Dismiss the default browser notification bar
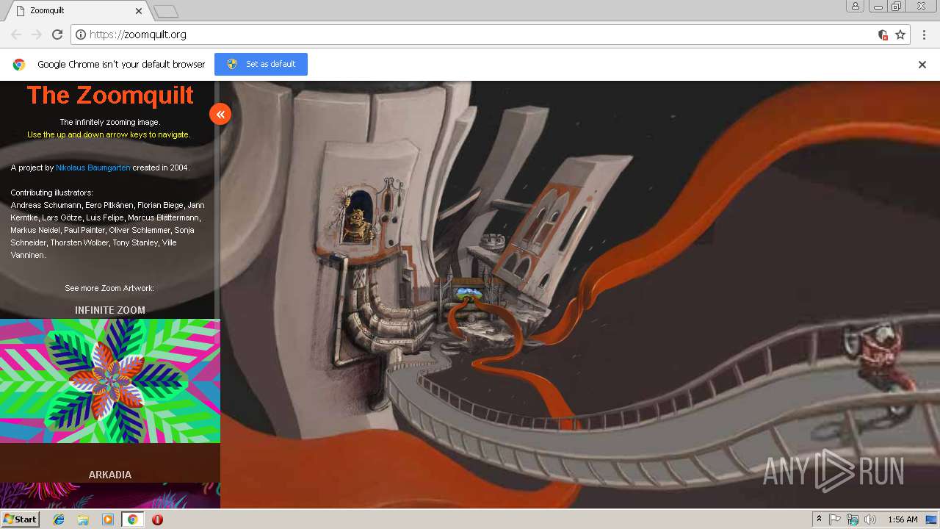 [x=922, y=65]
